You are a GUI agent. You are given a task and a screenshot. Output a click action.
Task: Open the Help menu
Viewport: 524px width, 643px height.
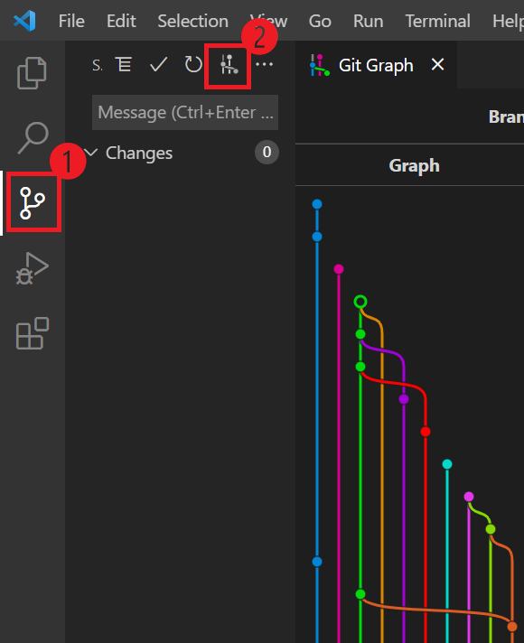coord(508,21)
